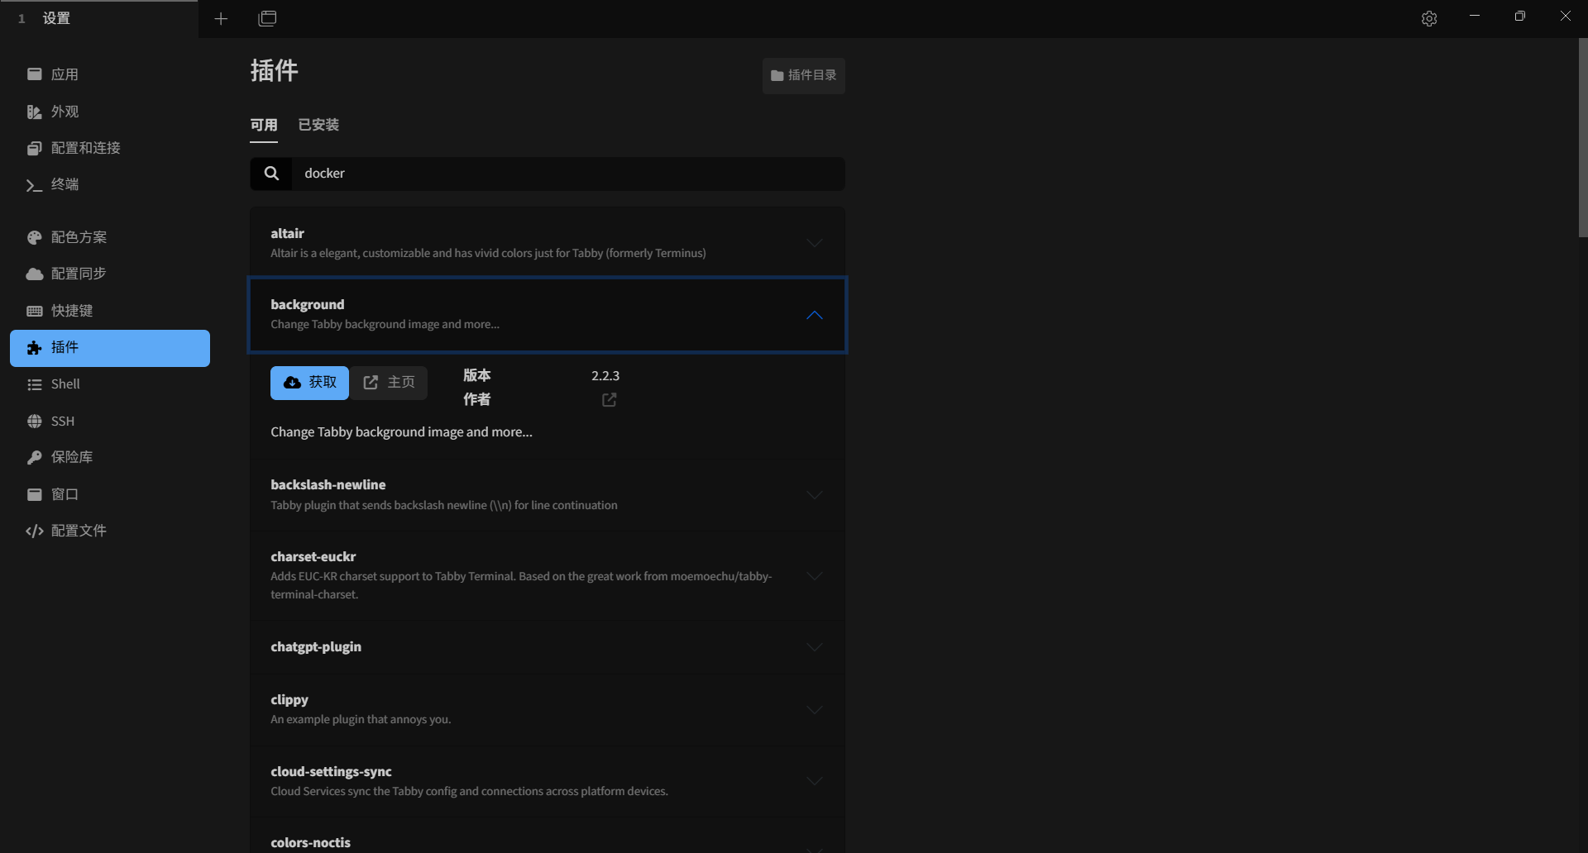
Task: Click 获取 to install background plugin
Action: pos(309,383)
